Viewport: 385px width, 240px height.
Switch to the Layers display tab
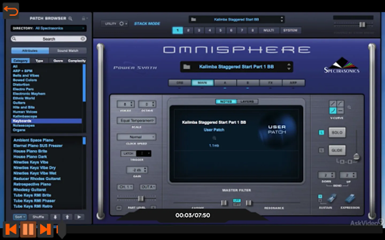click(247, 102)
